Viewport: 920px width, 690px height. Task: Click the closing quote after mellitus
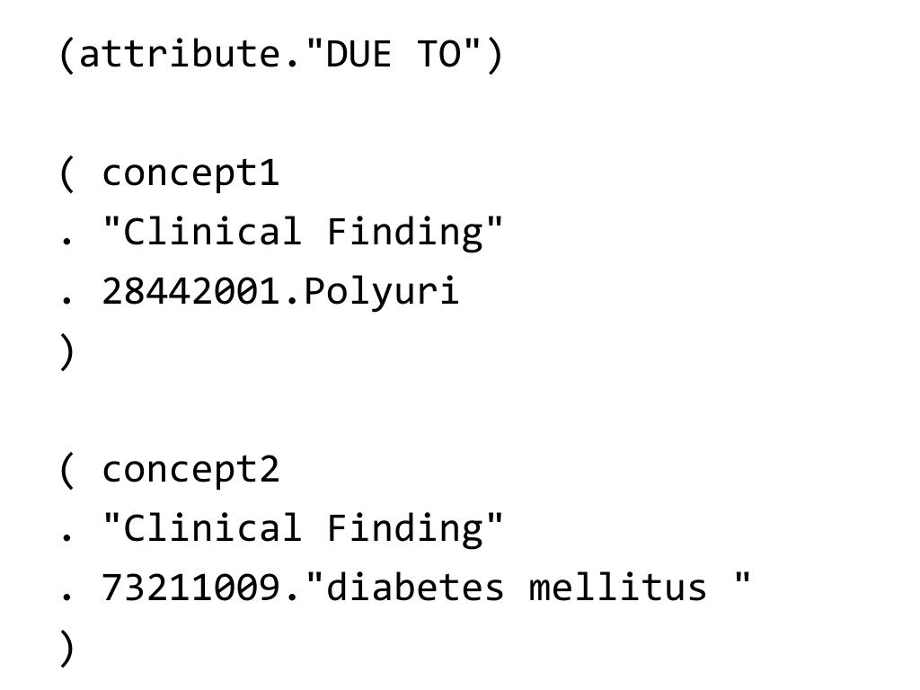click(x=742, y=579)
